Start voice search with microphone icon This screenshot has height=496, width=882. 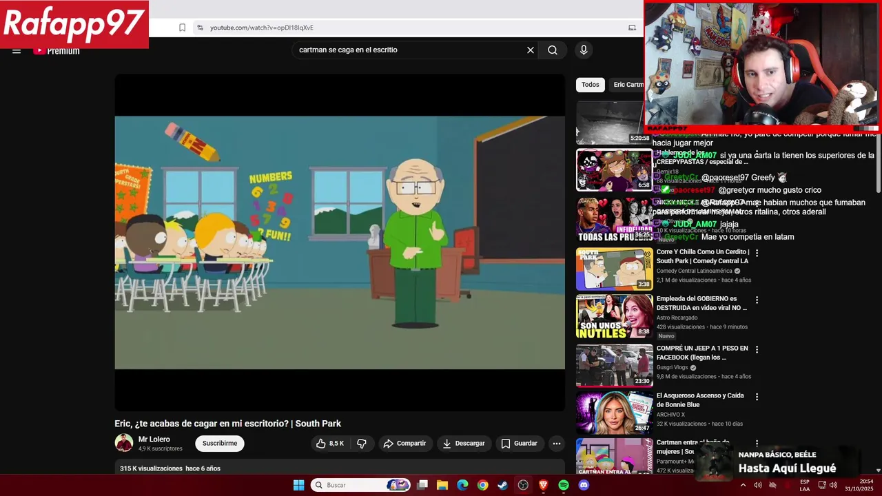(x=584, y=50)
